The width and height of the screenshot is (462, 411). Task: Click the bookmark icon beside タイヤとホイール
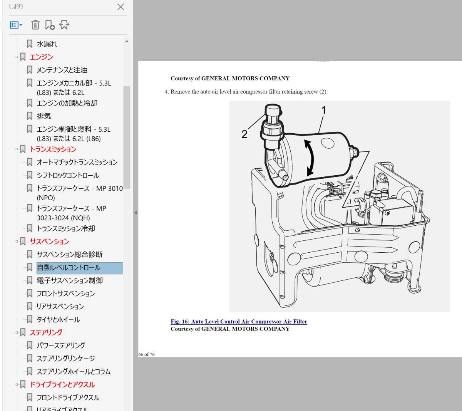(x=30, y=320)
